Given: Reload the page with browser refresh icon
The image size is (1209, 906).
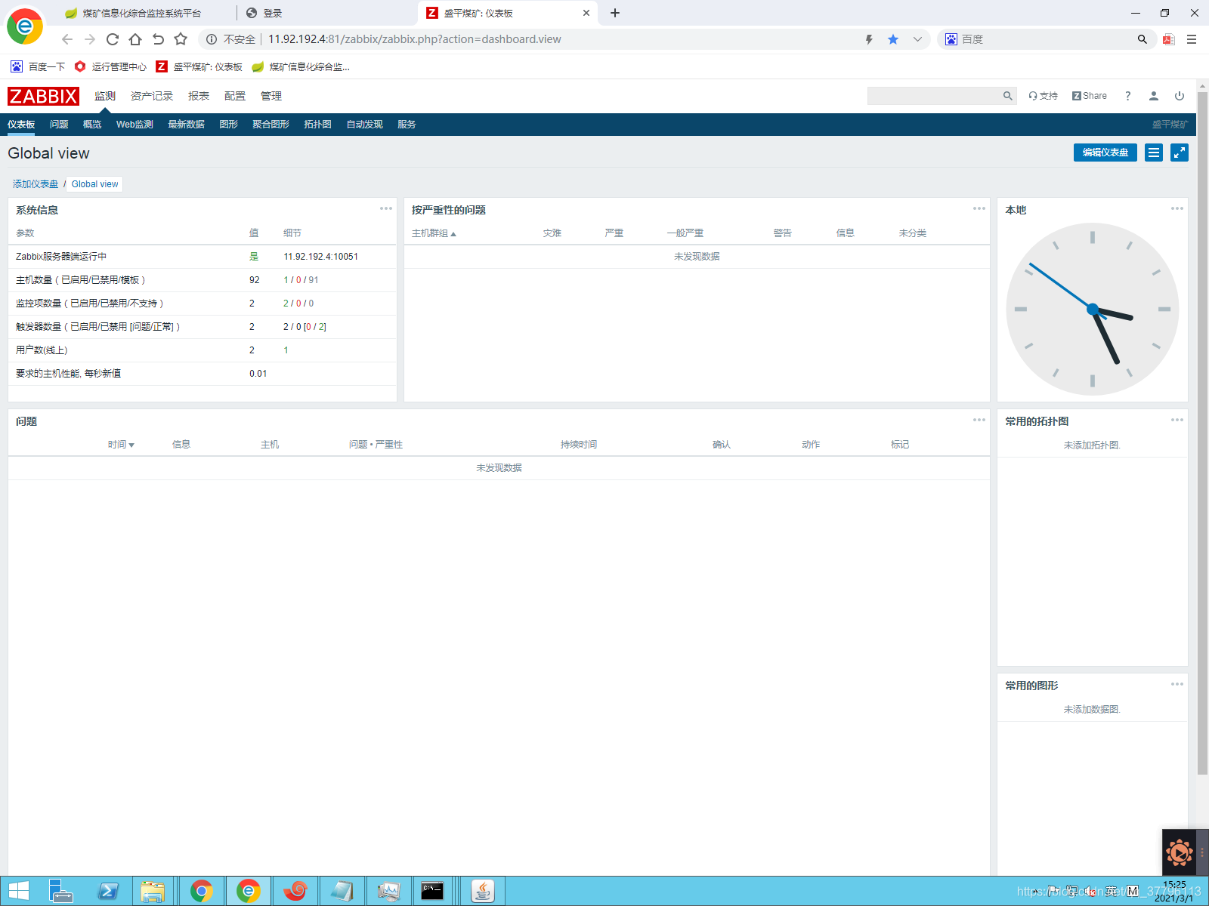Looking at the screenshot, I should (x=113, y=39).
